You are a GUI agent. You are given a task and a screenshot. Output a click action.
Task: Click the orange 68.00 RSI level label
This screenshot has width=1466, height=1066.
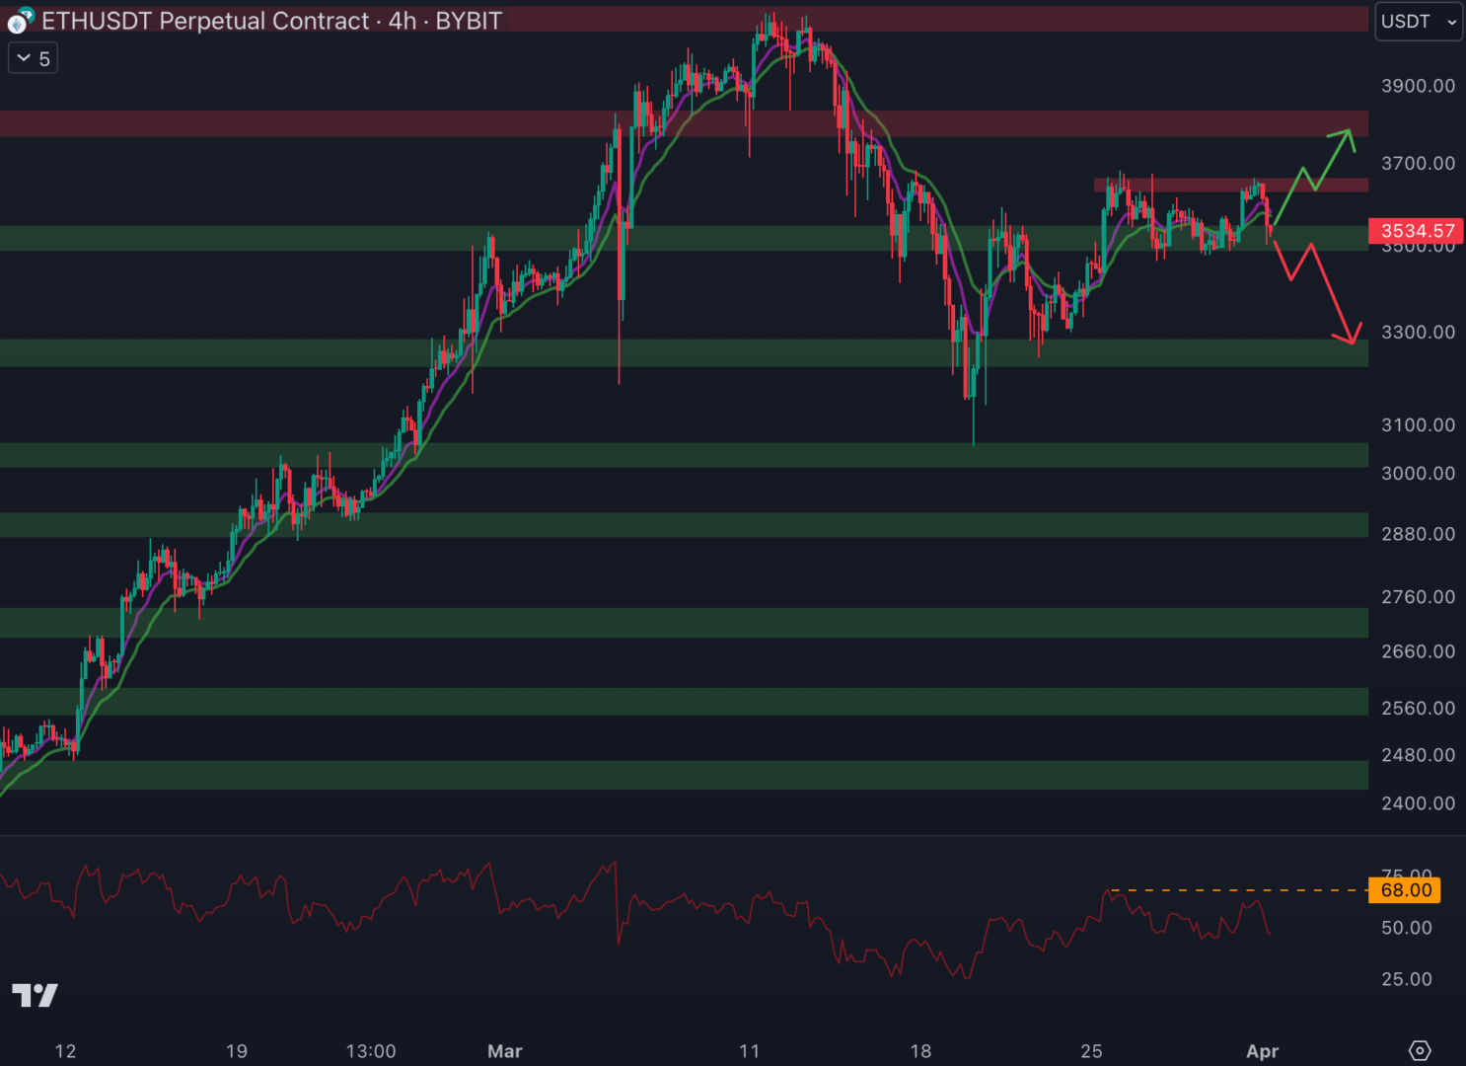(x=1405, y=890)
